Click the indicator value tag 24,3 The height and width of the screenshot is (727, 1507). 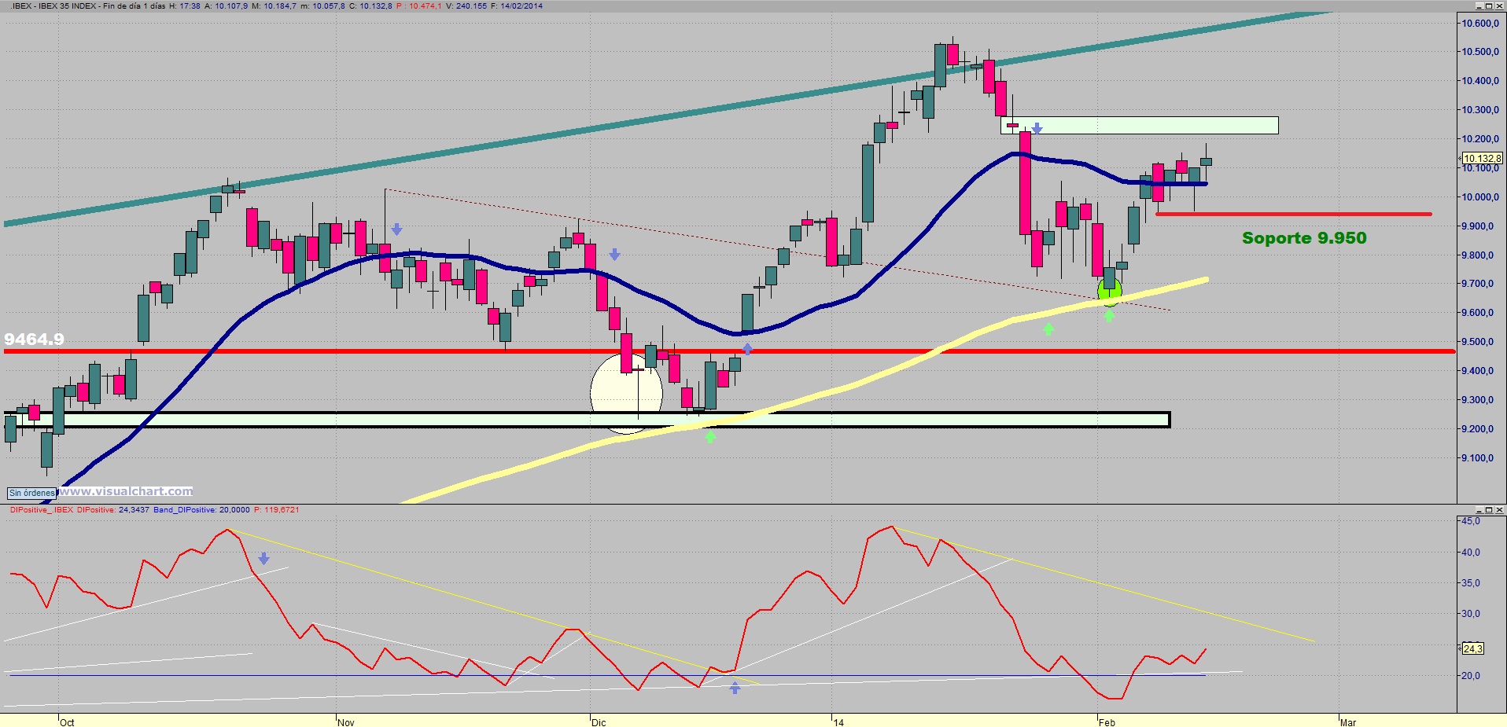pyautogui.click(x=1472, y=648)
